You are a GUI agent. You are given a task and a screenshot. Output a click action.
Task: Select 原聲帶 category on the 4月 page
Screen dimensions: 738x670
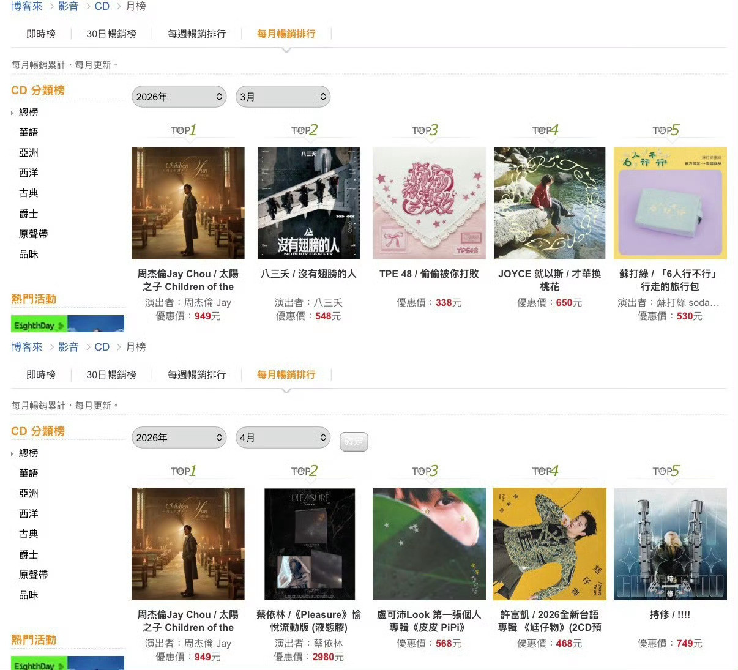pyautogui.click(x=34, y=575)
